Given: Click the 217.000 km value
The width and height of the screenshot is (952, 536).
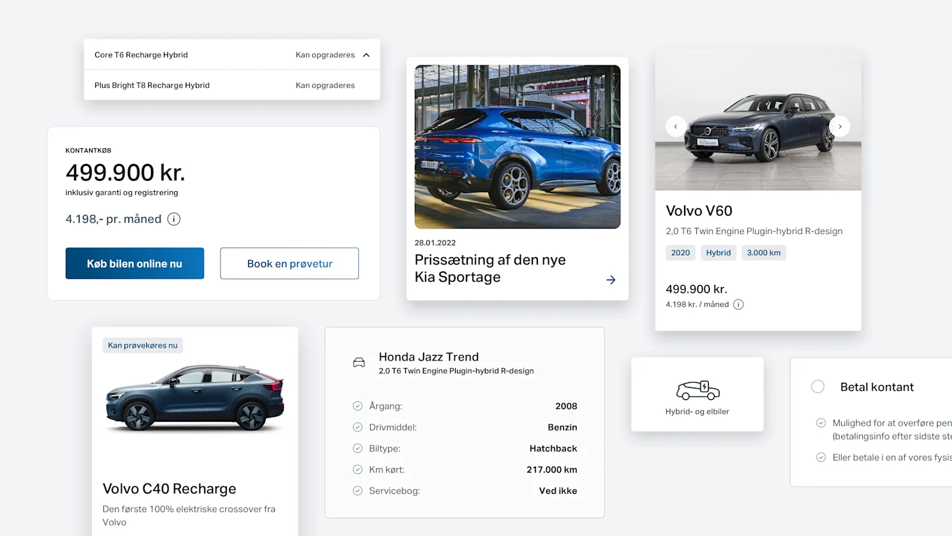Looking at the screenshot, I should click(551, 469).
